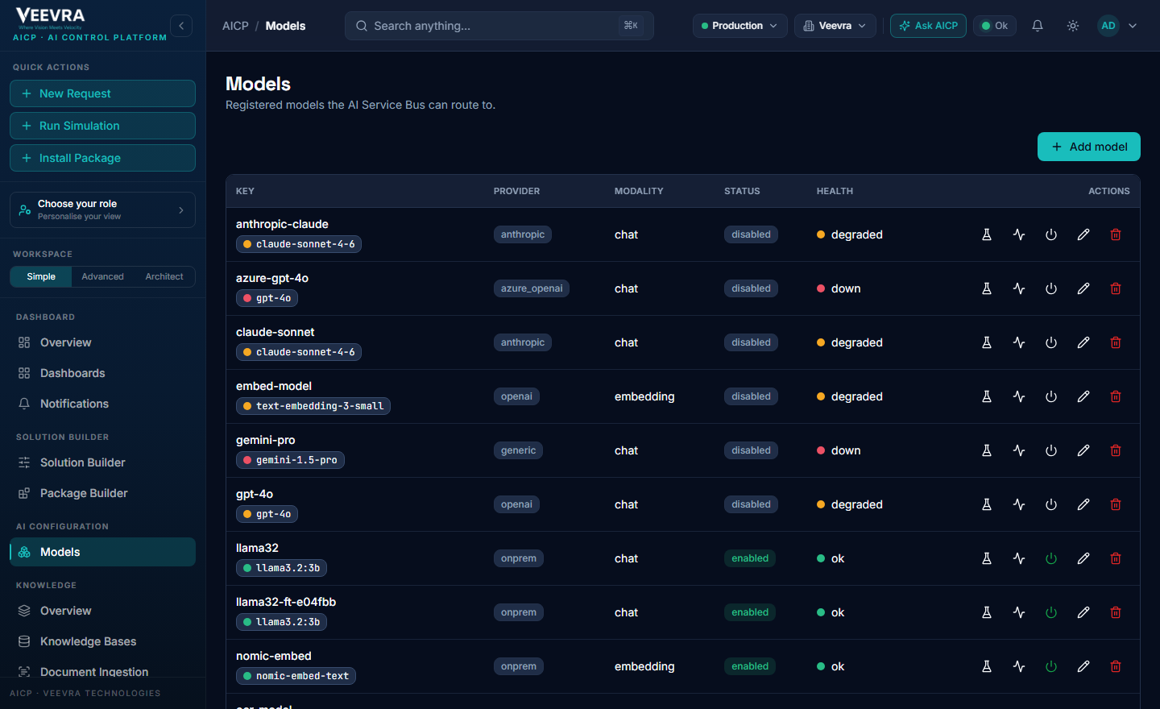Toggle power for azure-gpt-4o model
The width and height of the screenshot is (1160, 709).
(x=1051, y=288)
